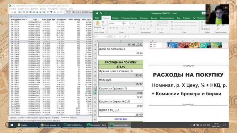
Task: Cut selection with the scissors icon
Action: coord(103,22)
